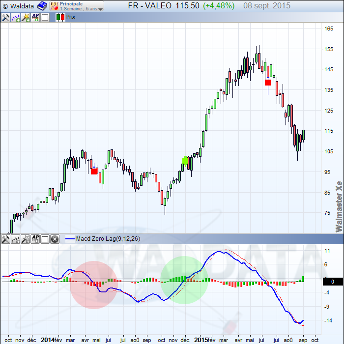The height and width of the screenshot is (344, 344).
Task: Click the Prix label
Action: click(71, 17)
